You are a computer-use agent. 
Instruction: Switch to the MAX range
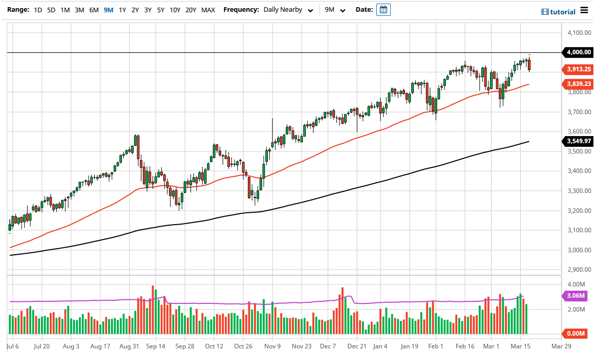(x=208, y=9)
